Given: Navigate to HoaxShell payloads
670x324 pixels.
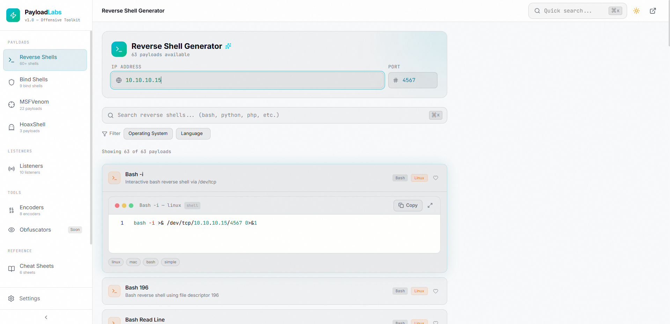Looking at the screenshot, I should pos(45,127).
